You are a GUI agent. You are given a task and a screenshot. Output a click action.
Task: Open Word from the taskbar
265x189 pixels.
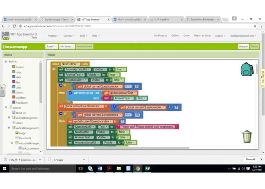pos(100,168)
